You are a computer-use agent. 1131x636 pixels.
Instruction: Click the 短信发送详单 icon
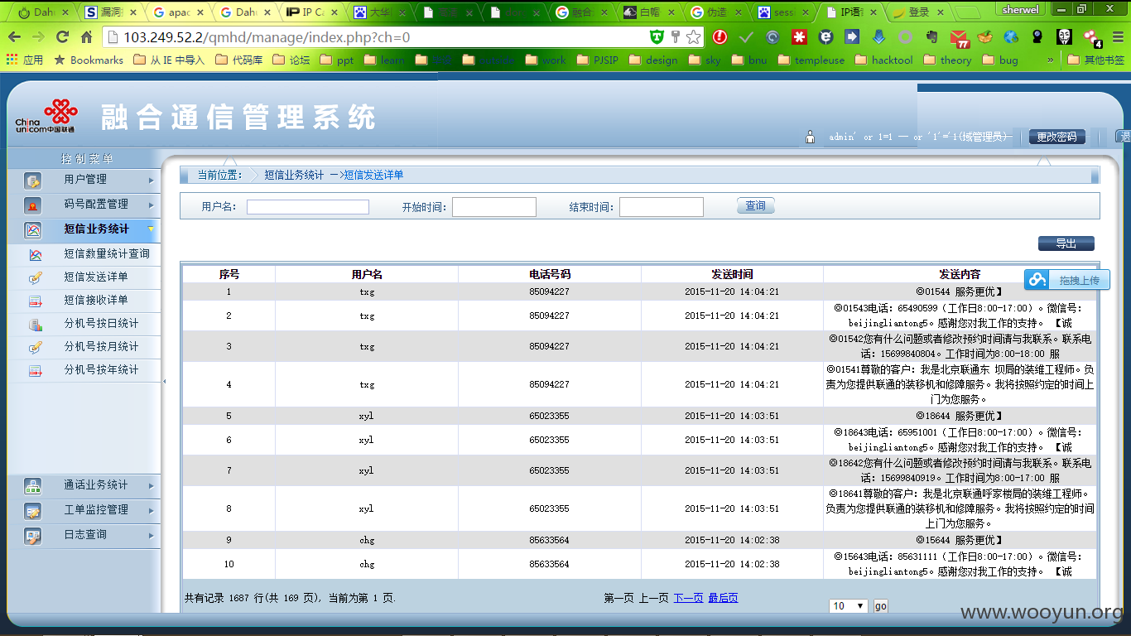point(35,278)
